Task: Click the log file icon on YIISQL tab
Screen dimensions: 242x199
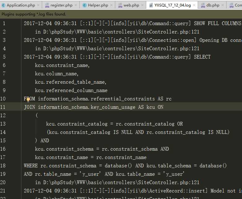Action: pos(151,5)
